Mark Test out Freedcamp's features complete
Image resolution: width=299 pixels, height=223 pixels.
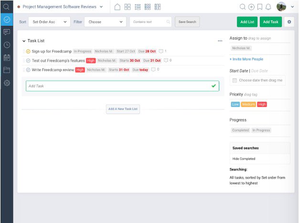(28, 61)
